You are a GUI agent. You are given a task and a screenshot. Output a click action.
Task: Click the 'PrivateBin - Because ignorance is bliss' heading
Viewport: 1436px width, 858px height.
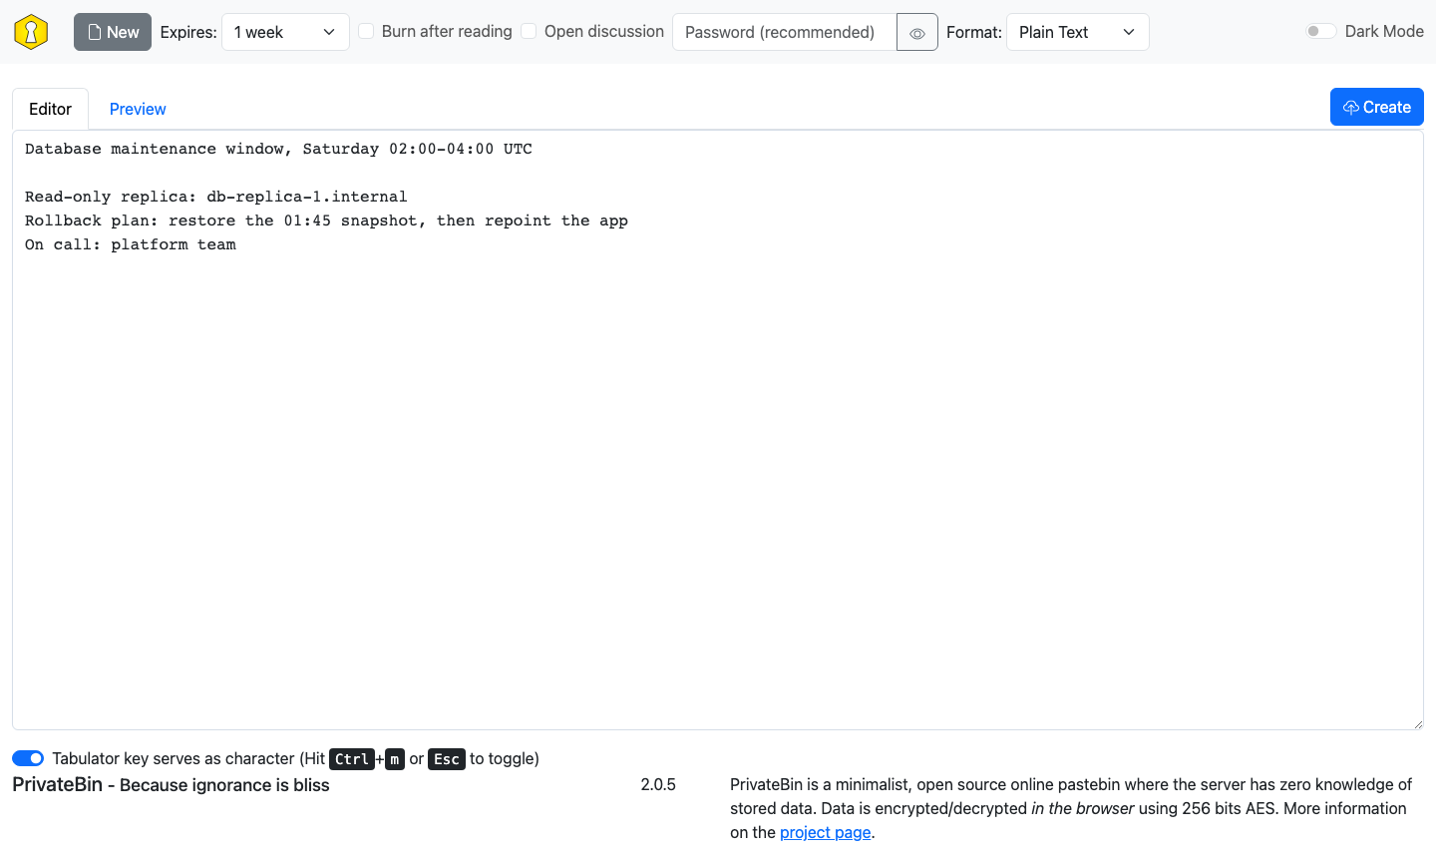[x=171, y=785]
